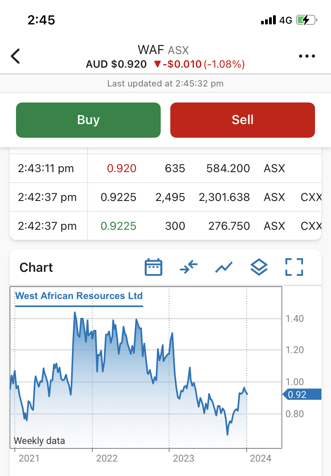
Task: Select the 2:43:11 pm trade time
Action: click(x=46, y=168)
